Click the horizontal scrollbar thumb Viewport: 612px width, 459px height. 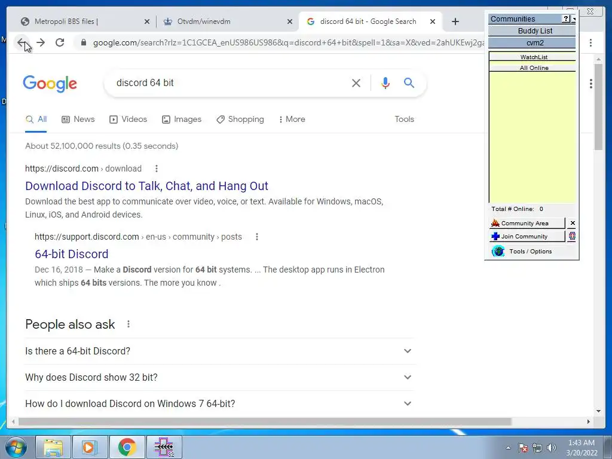click(265, 421)
